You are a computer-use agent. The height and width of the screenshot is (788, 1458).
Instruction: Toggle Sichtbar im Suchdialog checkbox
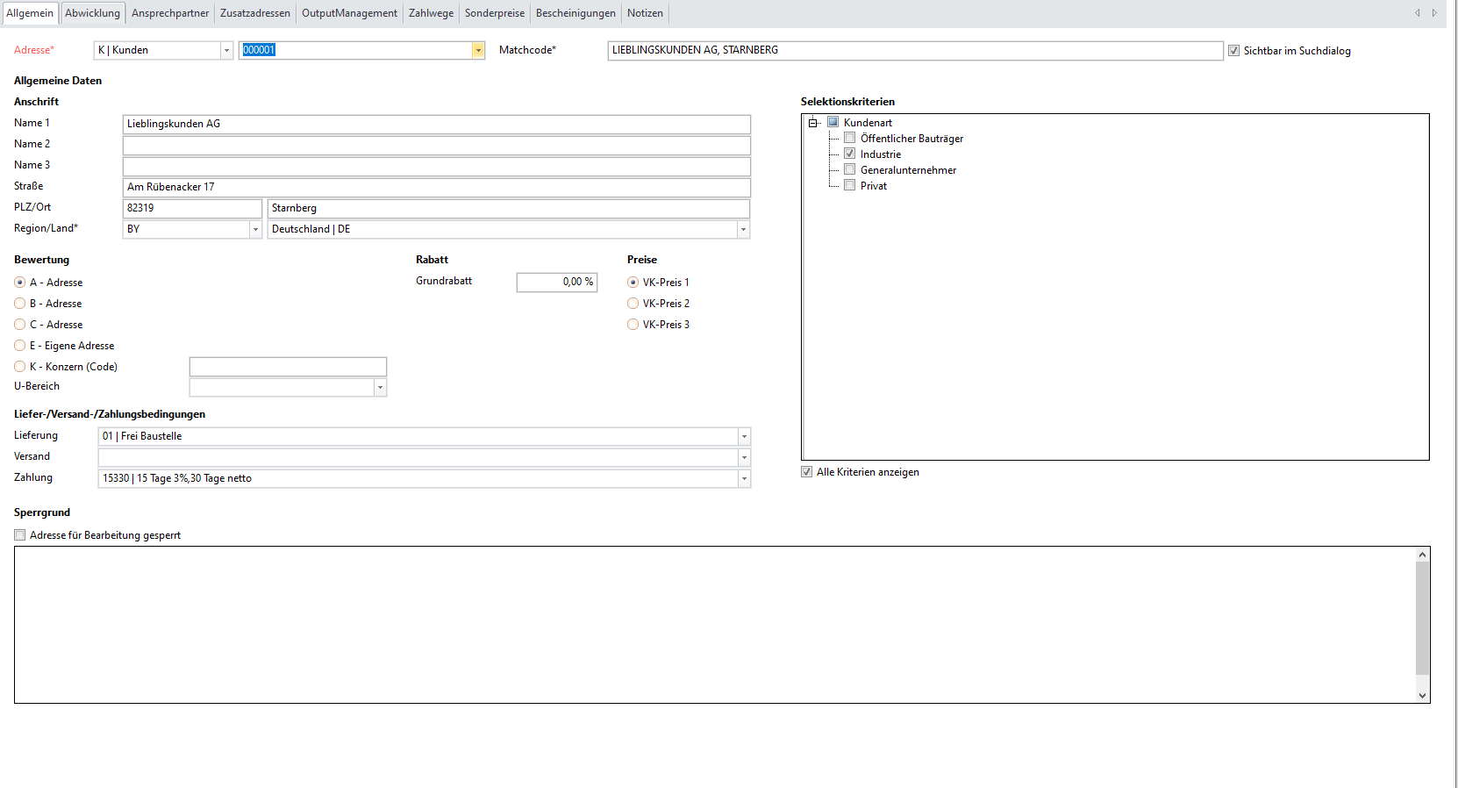(x=1233, y=51)
